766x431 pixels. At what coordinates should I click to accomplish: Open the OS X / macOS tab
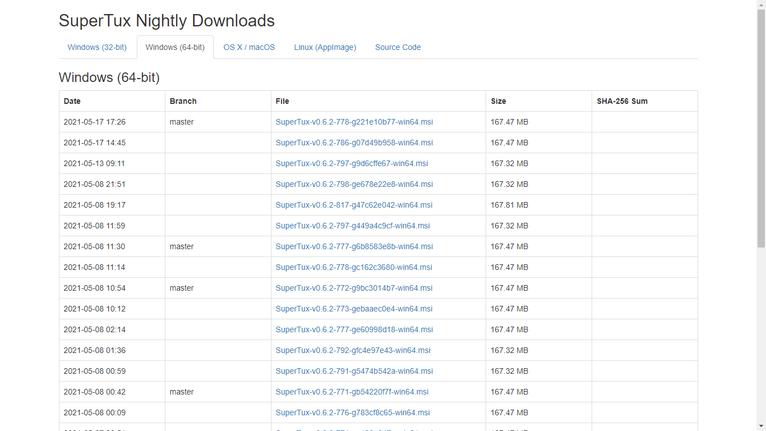click(249, 47)
